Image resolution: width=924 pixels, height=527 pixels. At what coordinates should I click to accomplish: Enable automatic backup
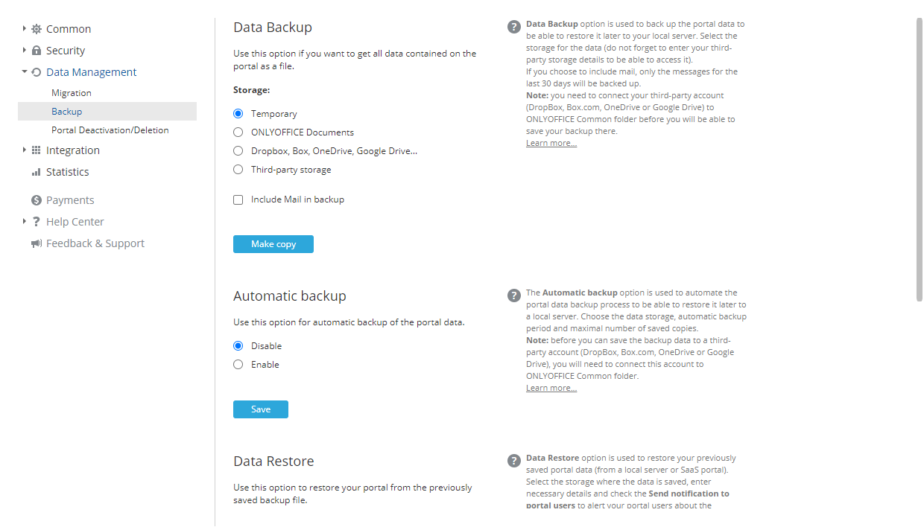click(x=238, y=364)
